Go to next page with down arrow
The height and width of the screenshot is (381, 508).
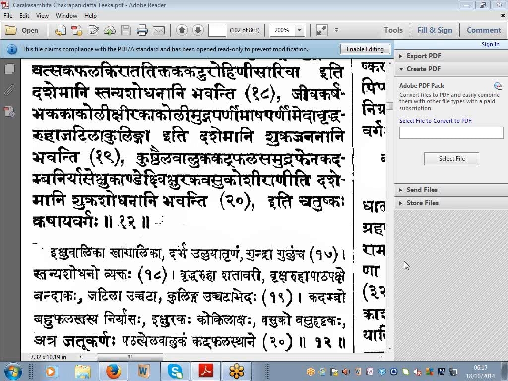pyautogui.click(x=198, y=30)
